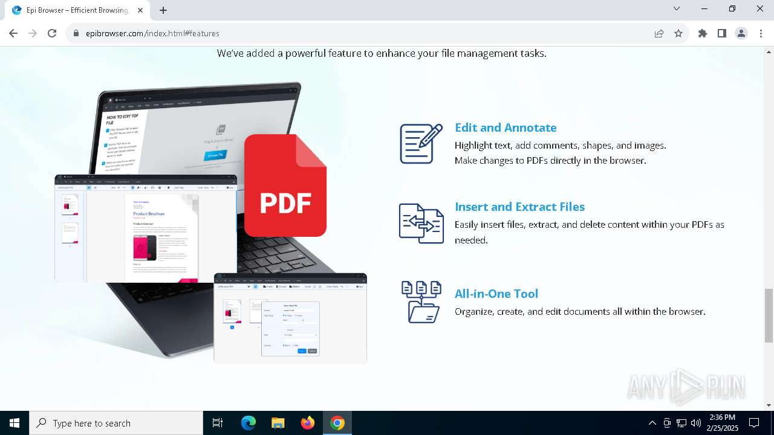This screenshot has width=774, height=435.
Task: Click the All-in-One Tool icon
Action: (x=421, y=301)
